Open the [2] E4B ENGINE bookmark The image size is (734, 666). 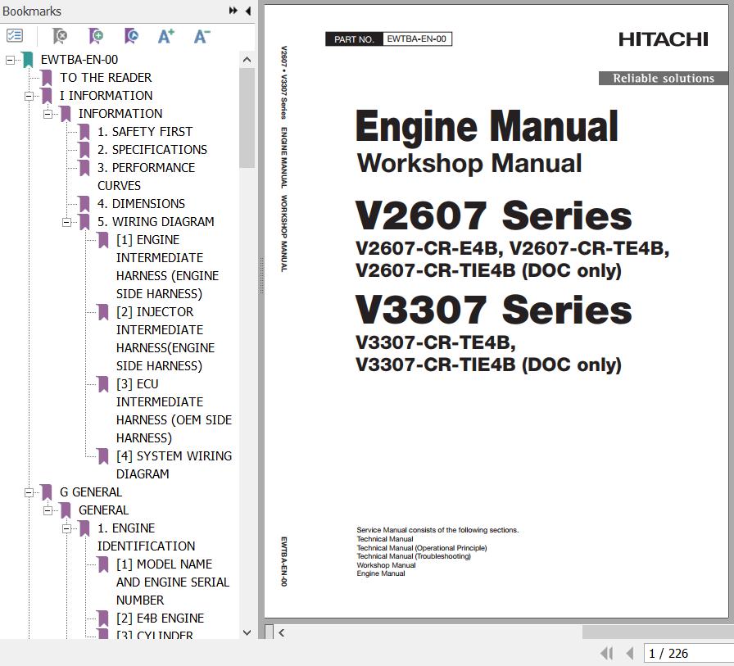160,618
